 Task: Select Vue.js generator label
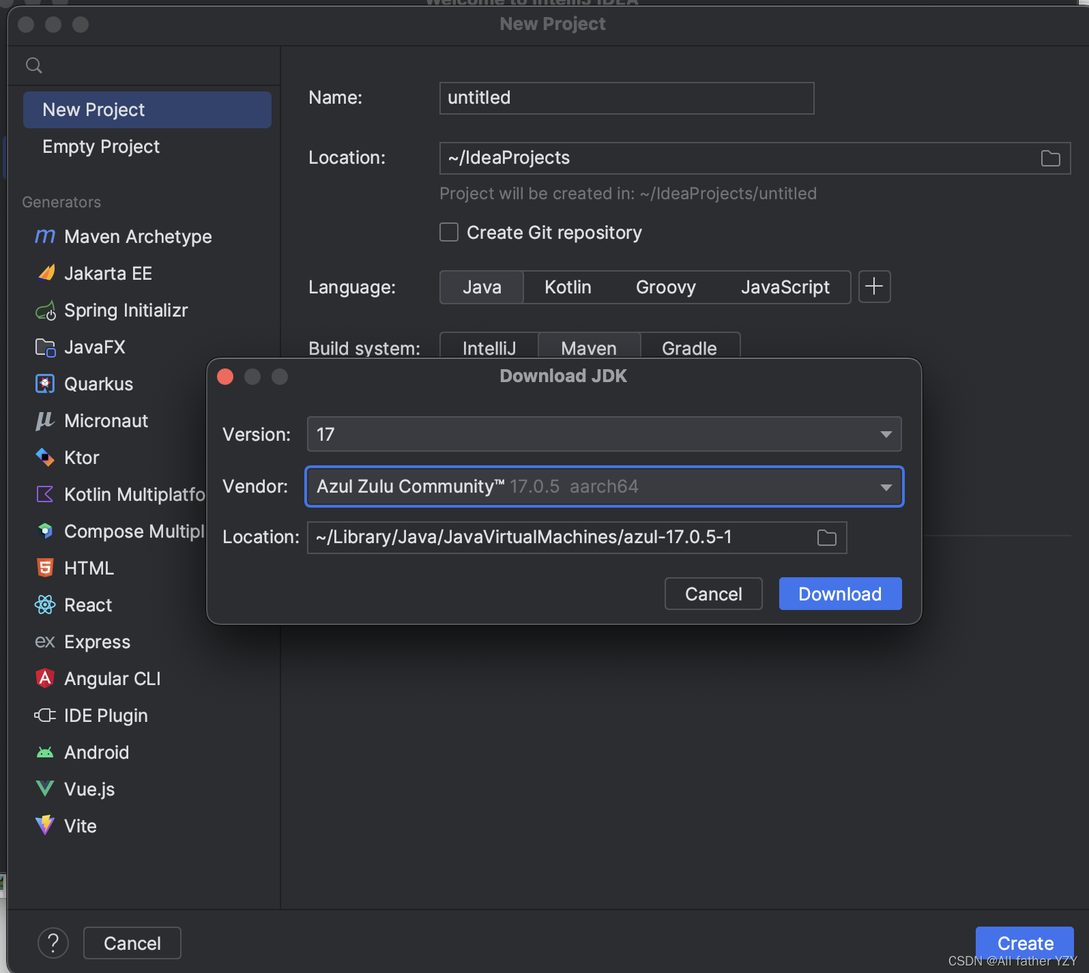coord(89,789)
